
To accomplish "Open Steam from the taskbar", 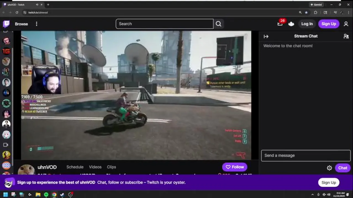I will point(62,195).
